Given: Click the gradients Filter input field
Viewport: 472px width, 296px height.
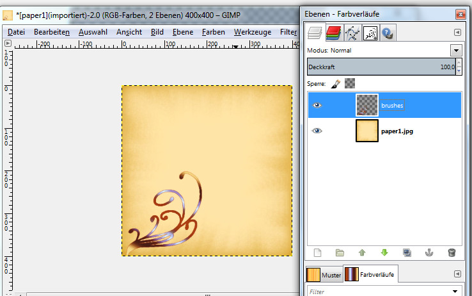Looking at the screenshot, I should coord(379,292).
